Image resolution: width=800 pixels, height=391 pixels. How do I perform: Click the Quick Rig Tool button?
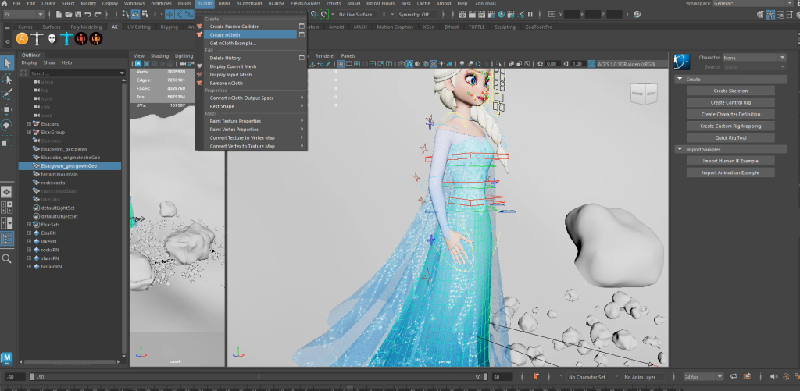point(730,137)
